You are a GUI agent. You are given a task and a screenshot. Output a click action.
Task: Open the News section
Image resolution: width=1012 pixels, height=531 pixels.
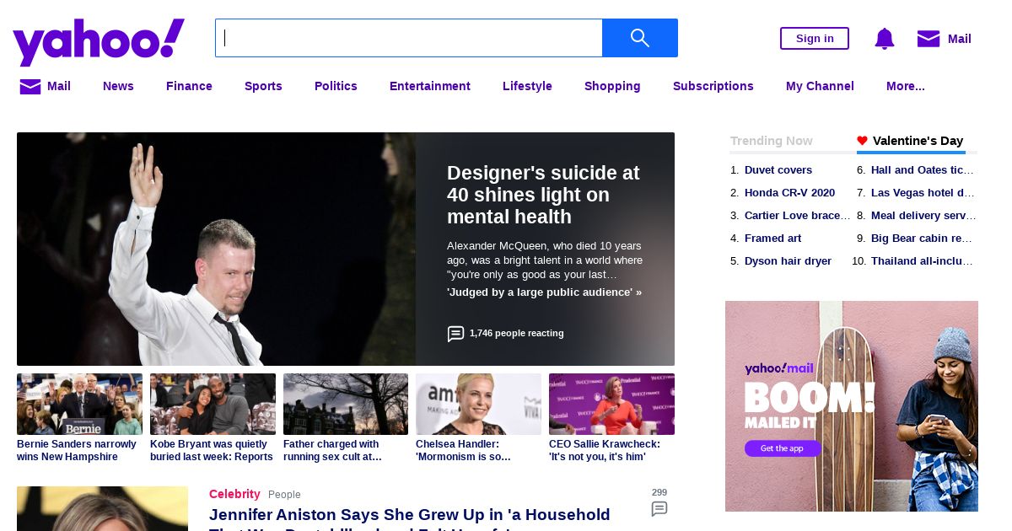click(x=118, y=86)
